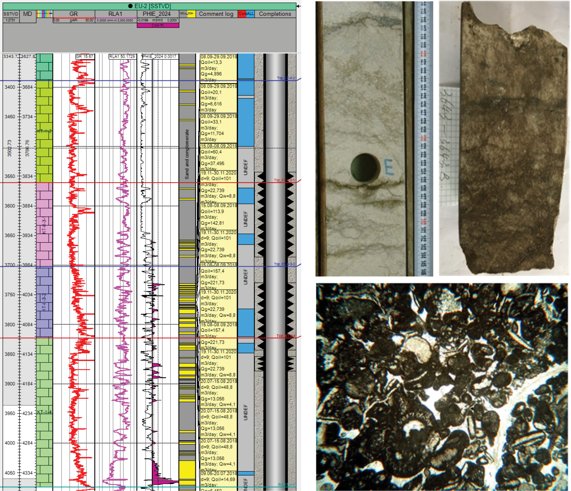Screen dimensions: 571x491
Task: Click the 1:2731 scale under SSTVD
Action: click(10, 20)
